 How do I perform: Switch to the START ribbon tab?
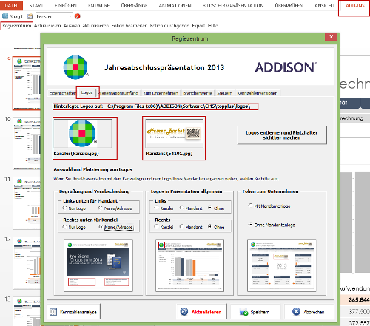click(36, 5)
